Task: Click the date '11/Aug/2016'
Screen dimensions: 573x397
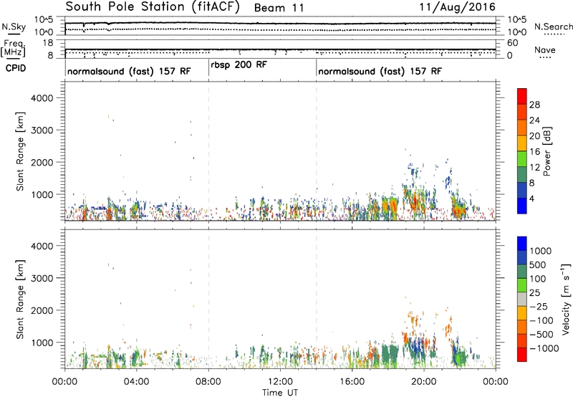Action: tap(457, 7)
